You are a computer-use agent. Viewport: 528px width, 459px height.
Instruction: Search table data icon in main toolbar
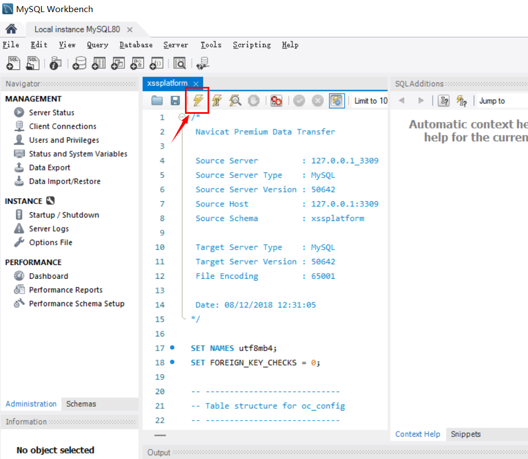click(x=179, y=63)
